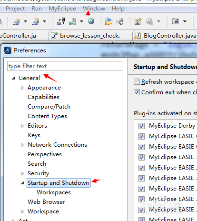Screen dimensions: 197x221
Task: Click the globe wizard toolbar icon
Action: (x=36, y=21)
